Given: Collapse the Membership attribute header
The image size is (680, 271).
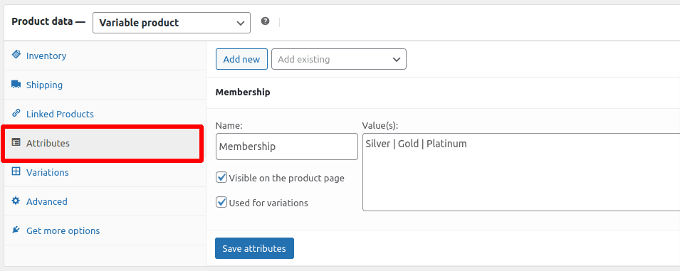Looking at the screenshot, I should [443, 92].
